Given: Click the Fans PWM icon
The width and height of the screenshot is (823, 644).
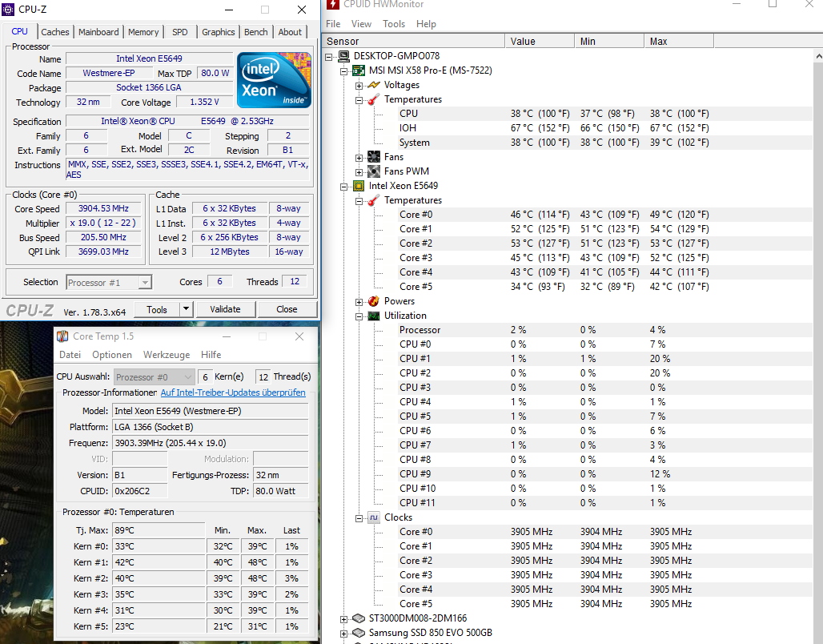Looking at the screenshot, I should 374,171.
